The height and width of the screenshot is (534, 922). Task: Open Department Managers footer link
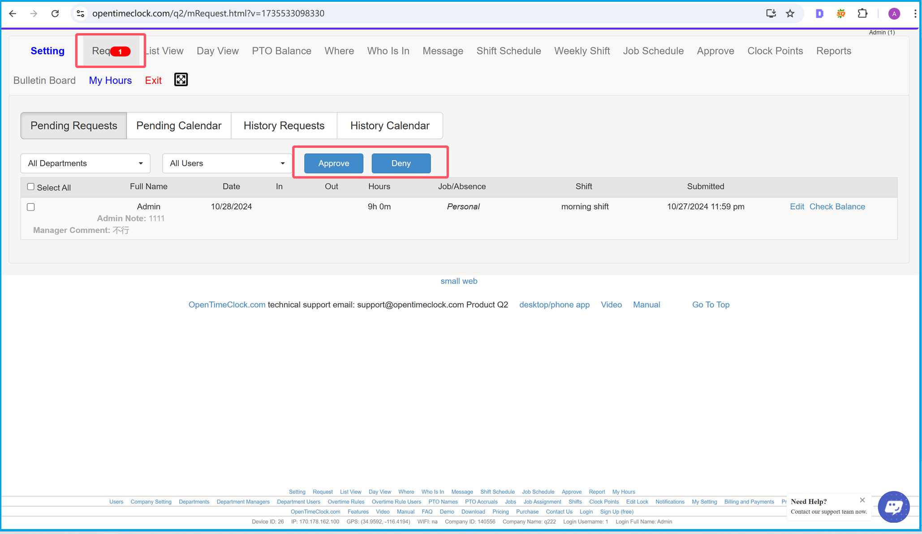tap(243, 502)
